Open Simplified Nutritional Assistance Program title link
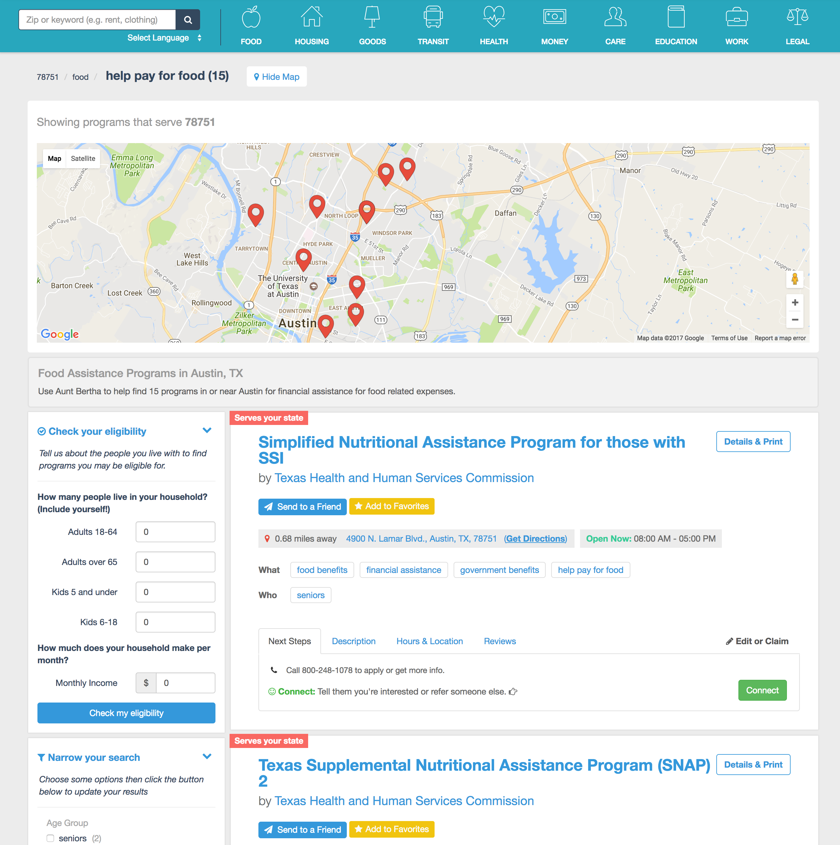Image resolution: width=840 pixels, height=845 pixels. [x=471, y=450]
